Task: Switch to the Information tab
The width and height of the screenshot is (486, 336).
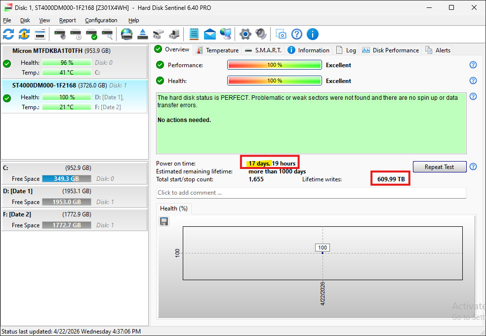Action: click(308, 50)
